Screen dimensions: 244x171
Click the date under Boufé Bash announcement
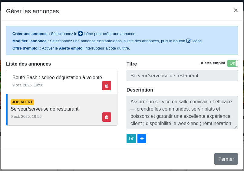pos(28,85)
